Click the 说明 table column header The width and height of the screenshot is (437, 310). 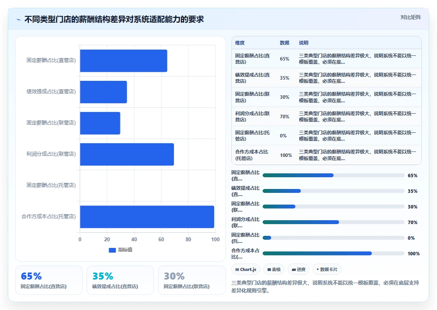pos(304,43)
